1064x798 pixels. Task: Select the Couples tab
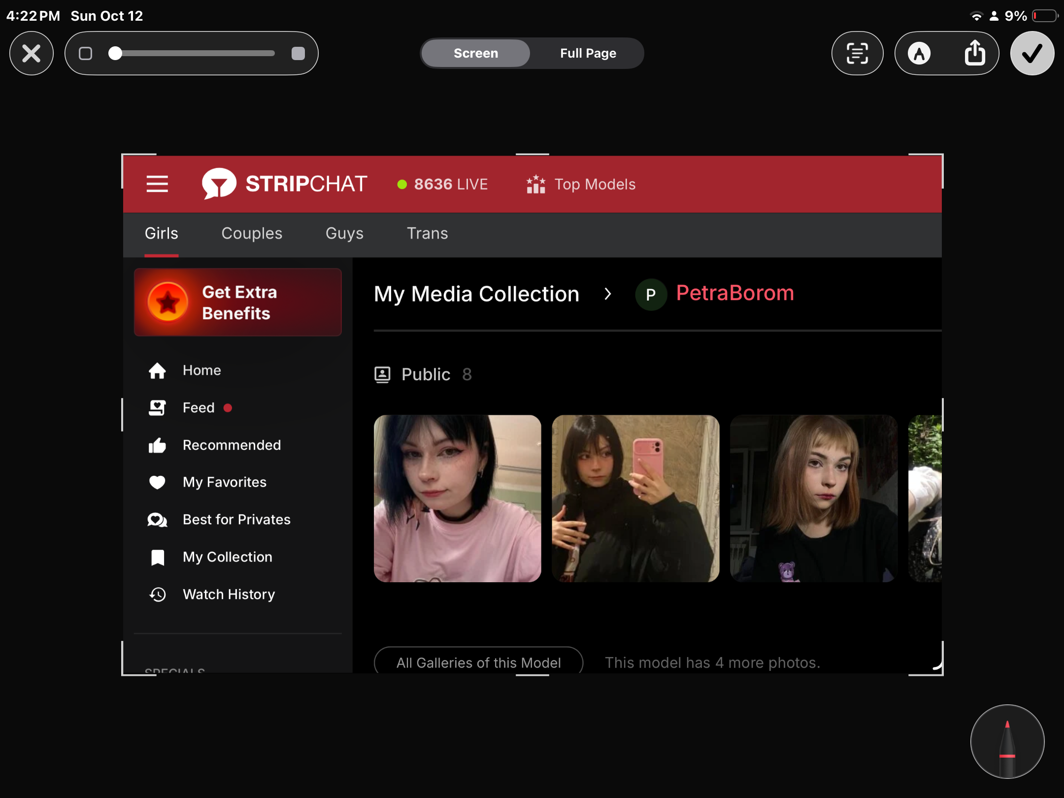pyautogui.click(x=252, y=233)
